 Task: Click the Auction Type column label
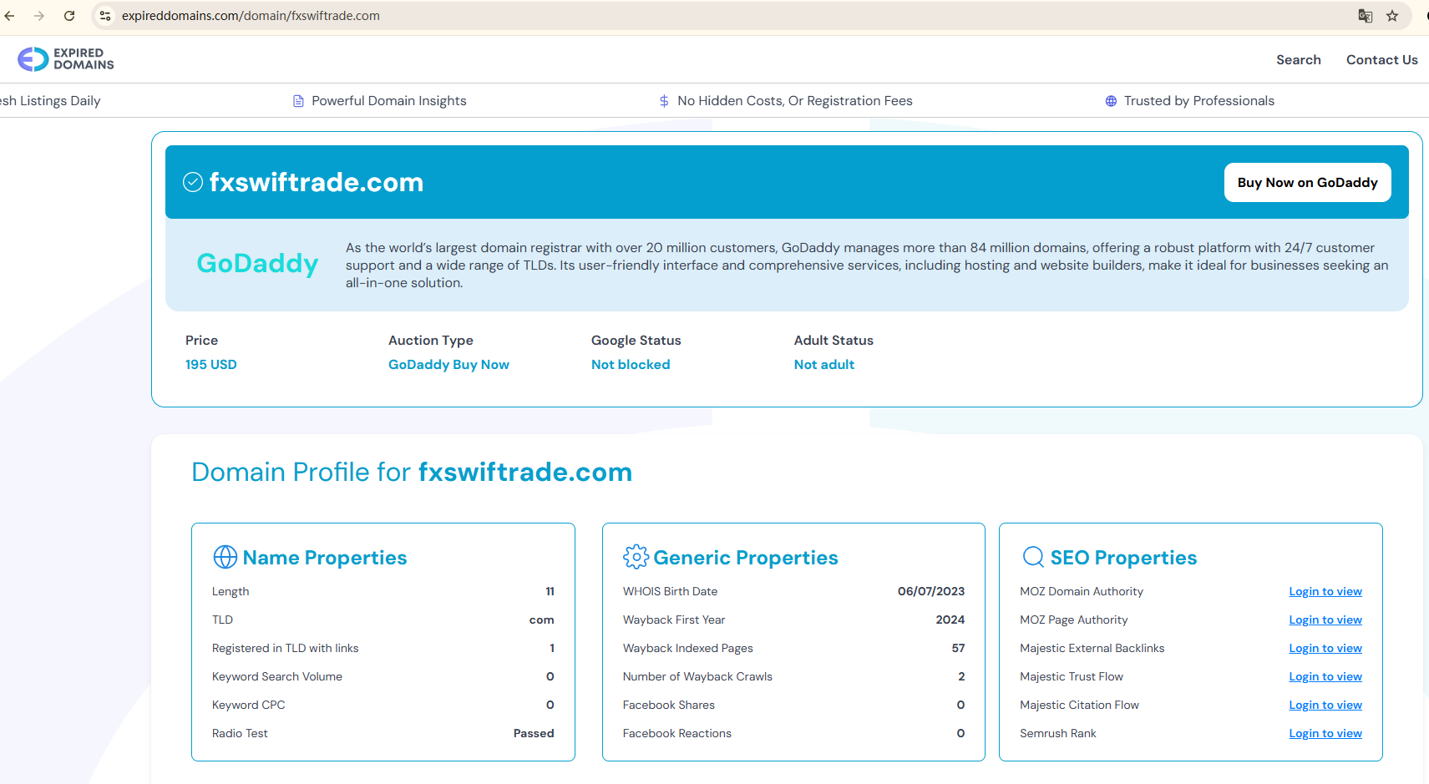[x=431, y=341]
